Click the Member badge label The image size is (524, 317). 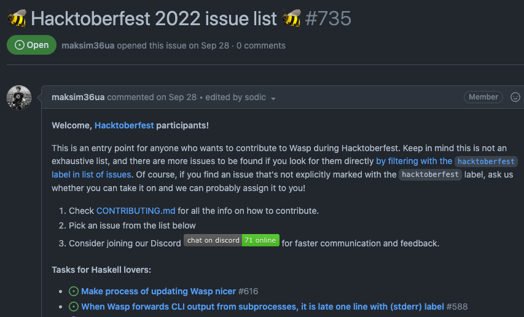(x=483, y=97)
